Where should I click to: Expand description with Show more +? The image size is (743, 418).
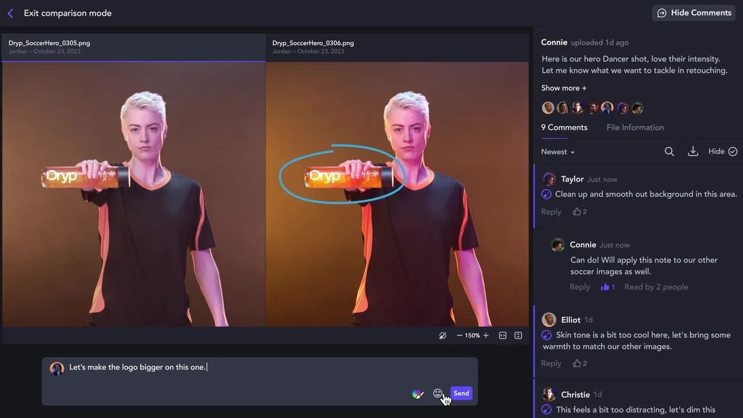[x=563, y=88]
